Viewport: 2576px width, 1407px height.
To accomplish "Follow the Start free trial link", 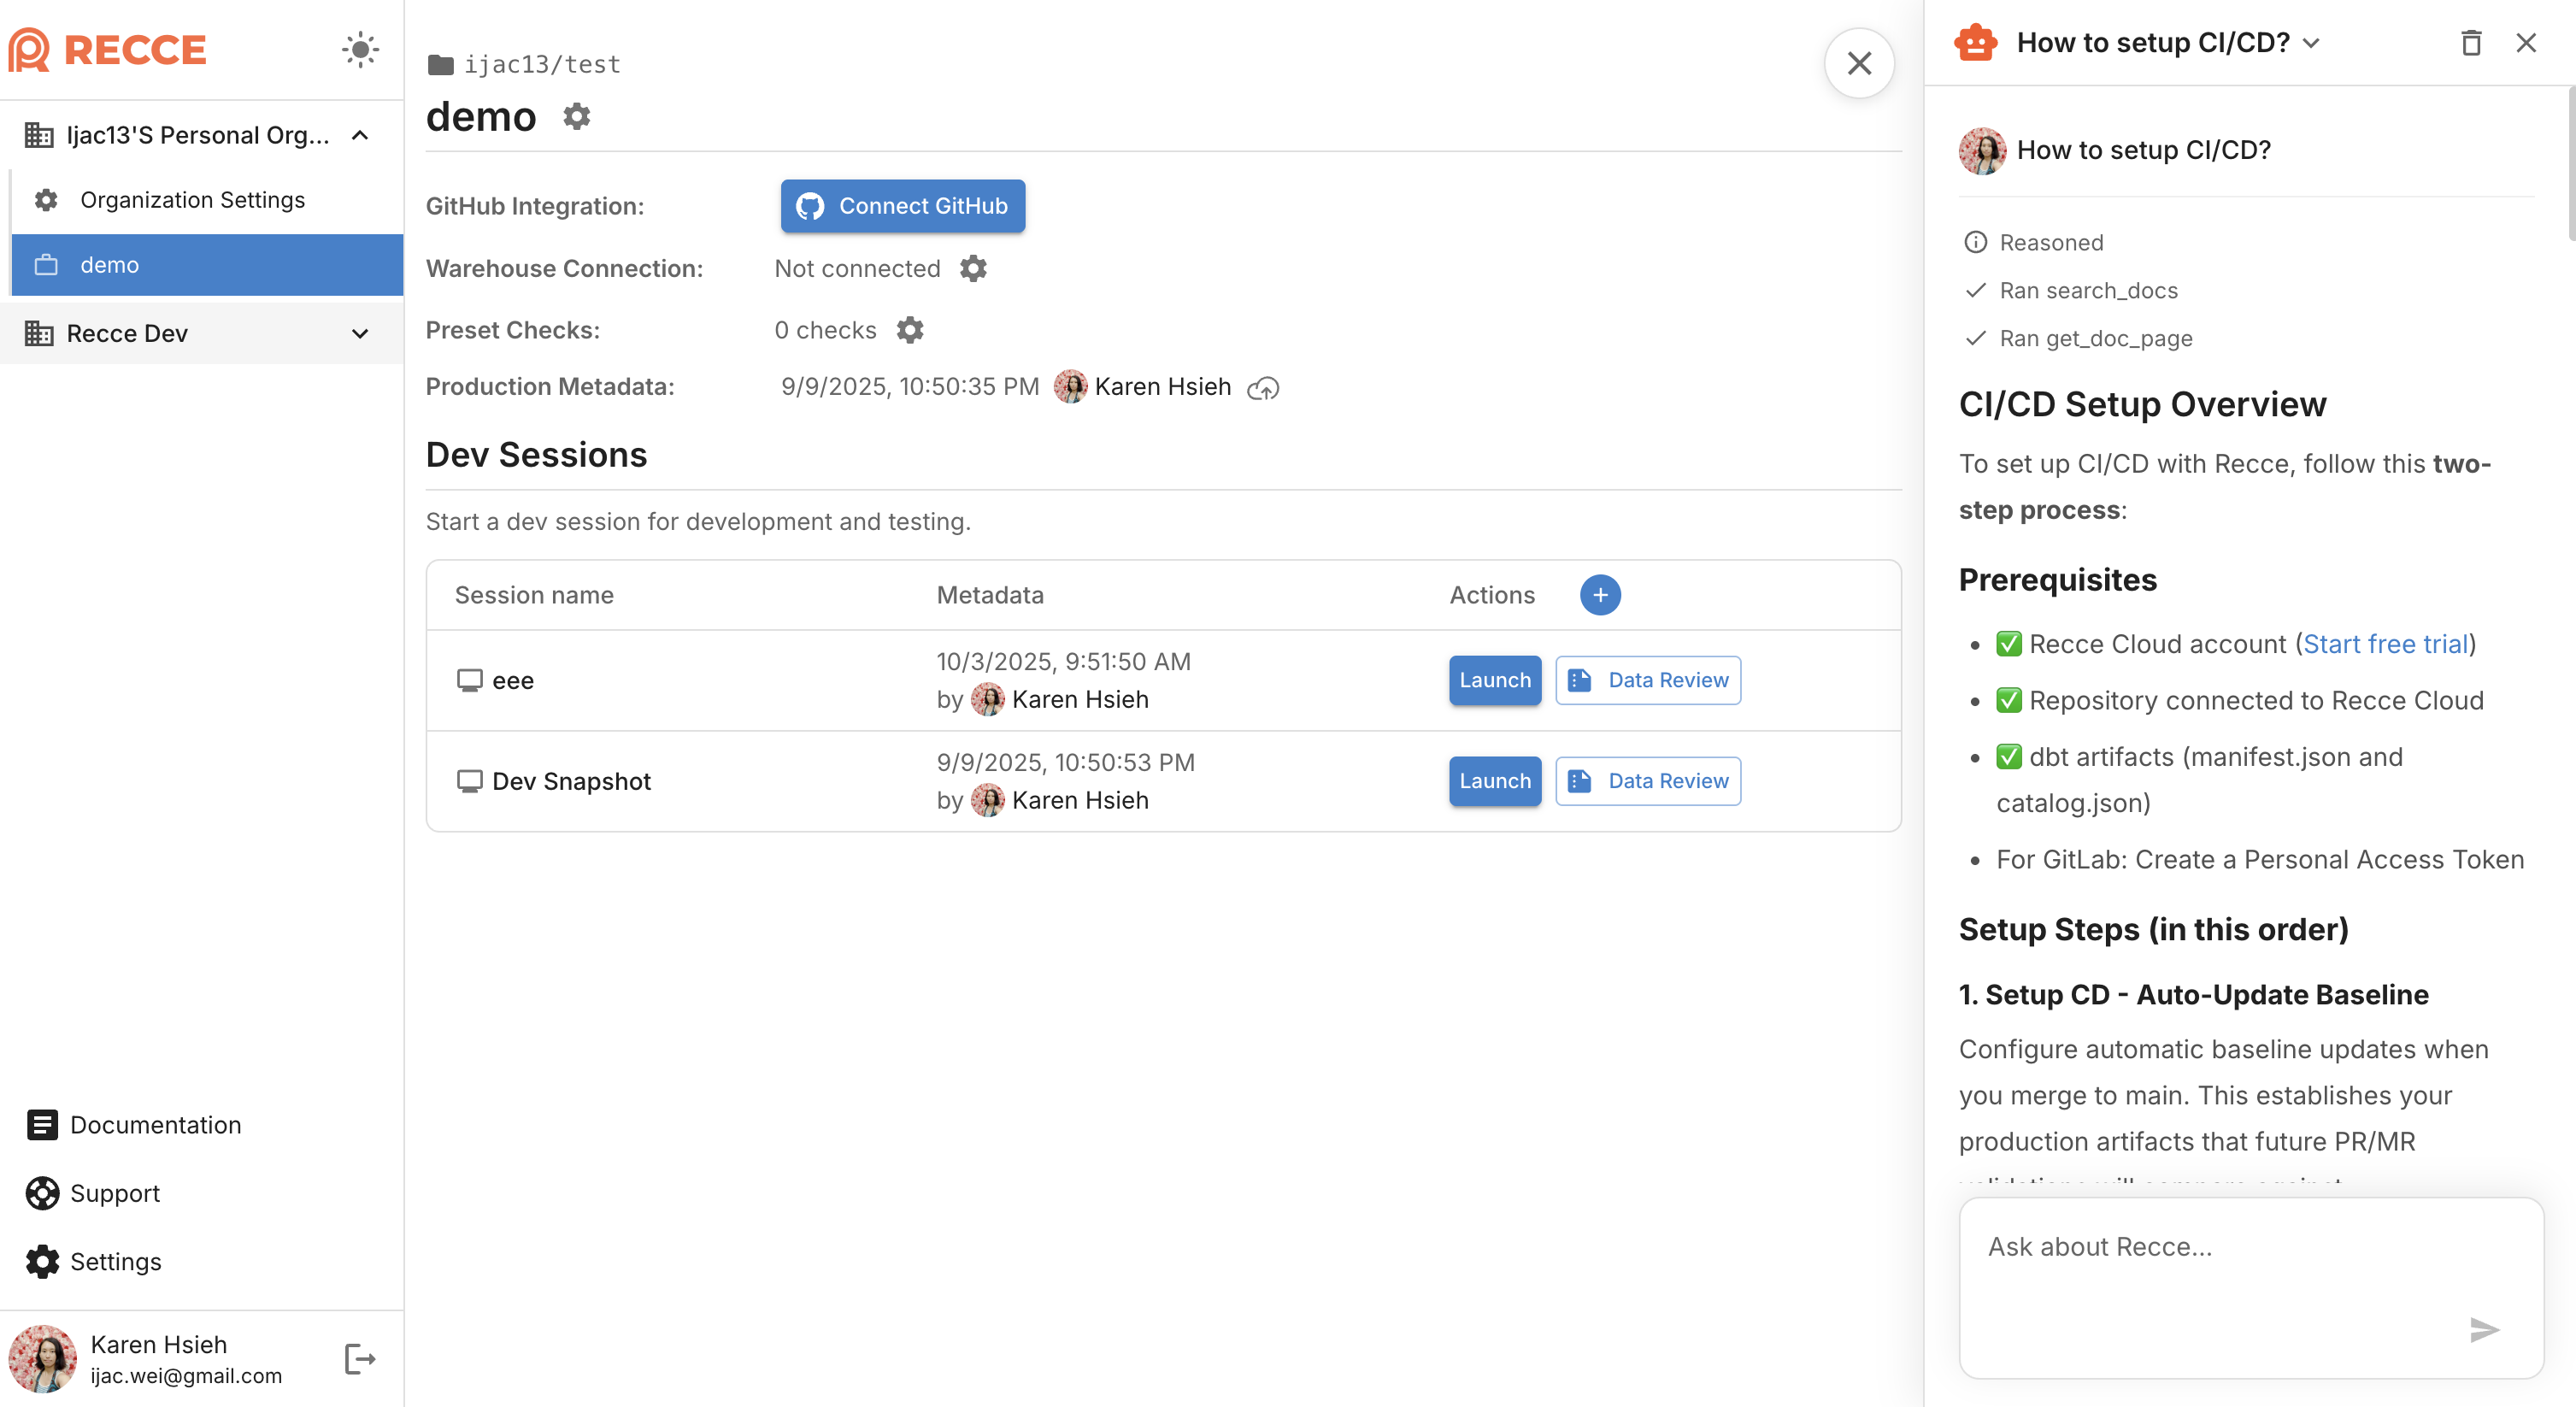I will point(2385,644).
